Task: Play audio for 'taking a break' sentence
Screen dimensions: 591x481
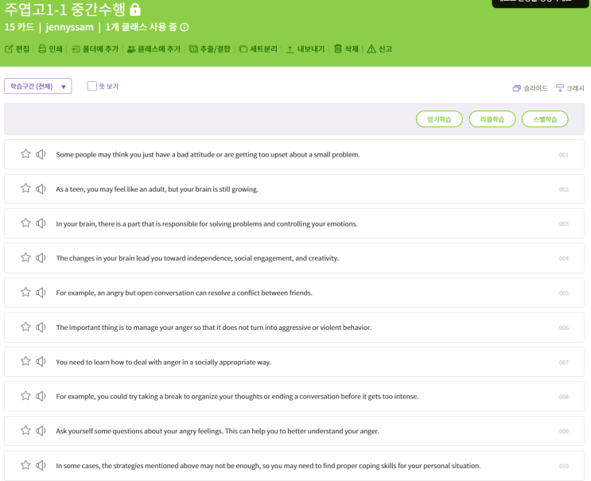Action: (x=41, y=396)
